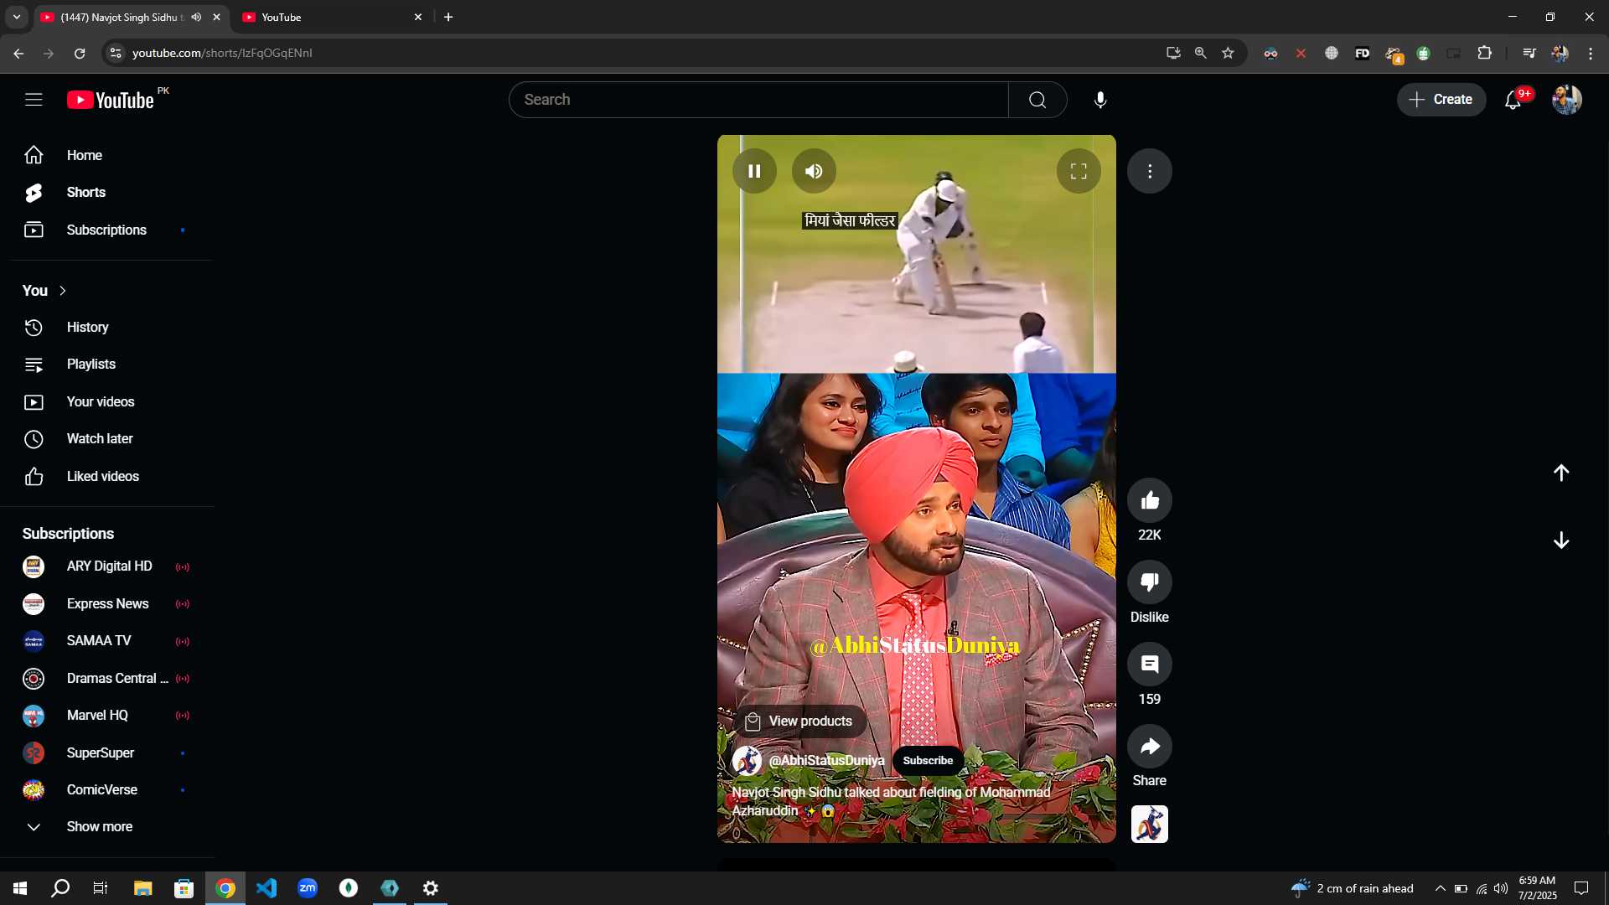Open YouTube notifications bell

click(x=1513, y=100)
